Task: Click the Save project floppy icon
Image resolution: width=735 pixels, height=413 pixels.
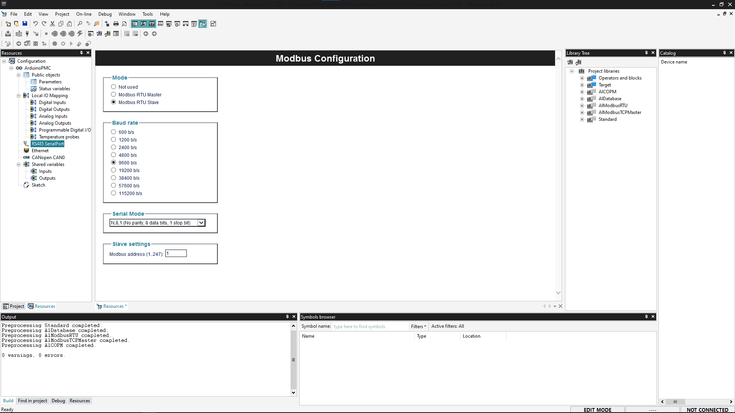Action: [25, 24]
